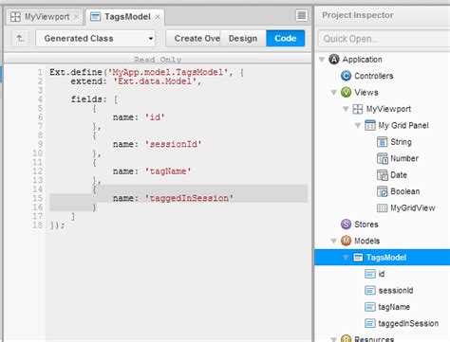The image size is (450, 342).
Task: Click the sessionId field icon
Action: click(370, 290)
